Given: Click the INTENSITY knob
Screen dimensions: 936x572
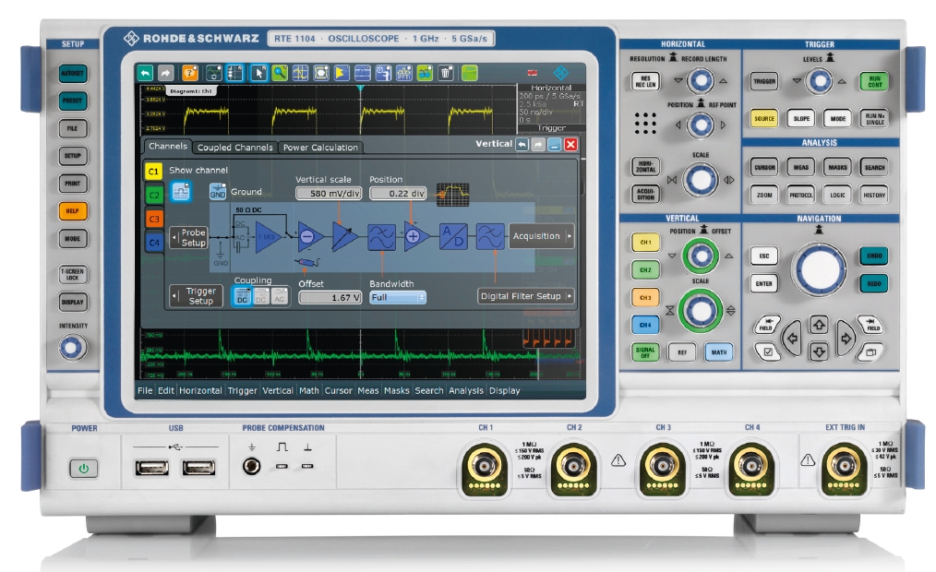Looking at the screenshot, I should [x=72, y=347].
